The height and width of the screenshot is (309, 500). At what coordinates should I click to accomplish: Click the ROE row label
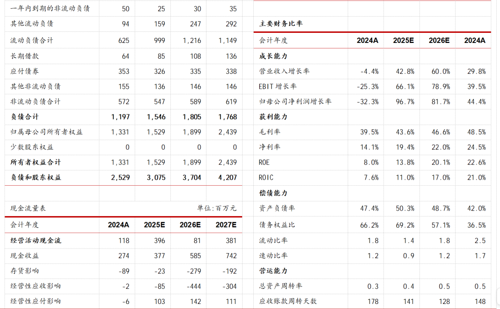click(x=265, y=162)
